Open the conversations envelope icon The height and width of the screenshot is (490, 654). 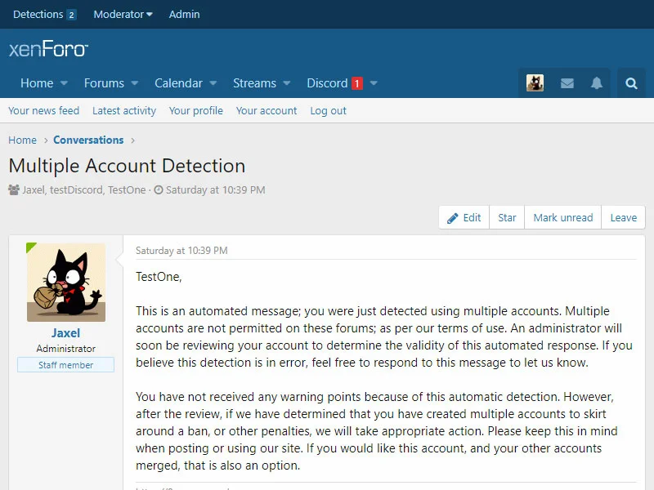(567, 83)
